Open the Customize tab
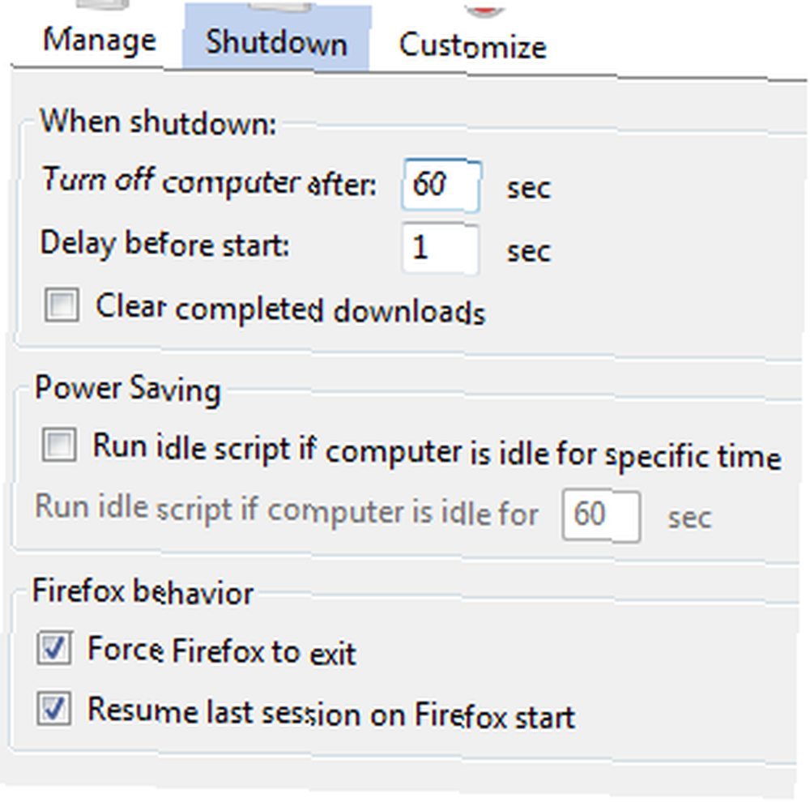Screen dimensions: 810x802 (x=473, y=45)
